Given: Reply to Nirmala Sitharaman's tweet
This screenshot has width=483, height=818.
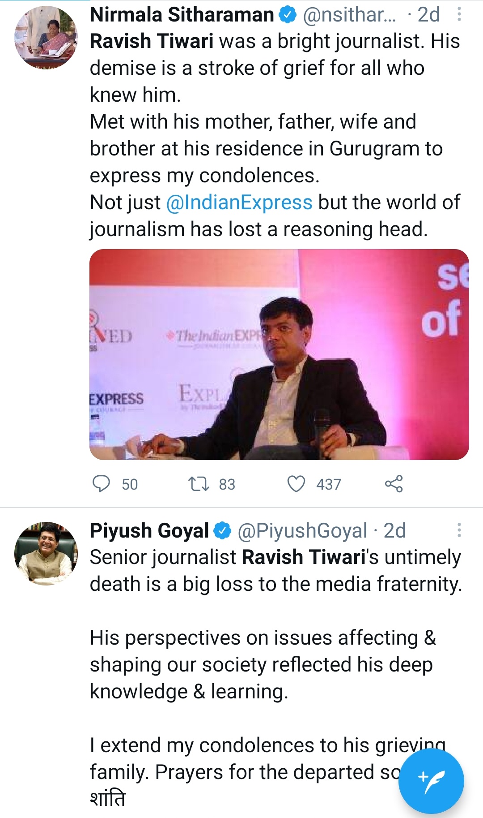Looking at the screenshot, I should (x=101, y=484).
